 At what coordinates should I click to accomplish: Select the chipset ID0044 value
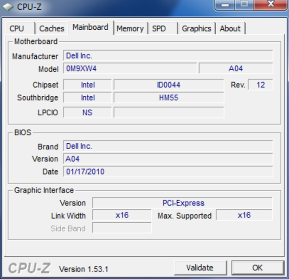point(169,85)
